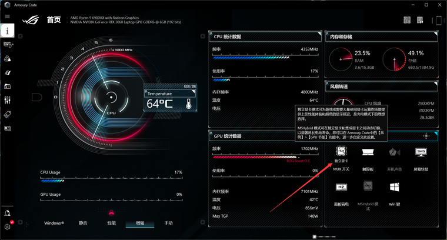
Task: Click the 2800RPM CPU fan value
Action: [x=426, y=104]
